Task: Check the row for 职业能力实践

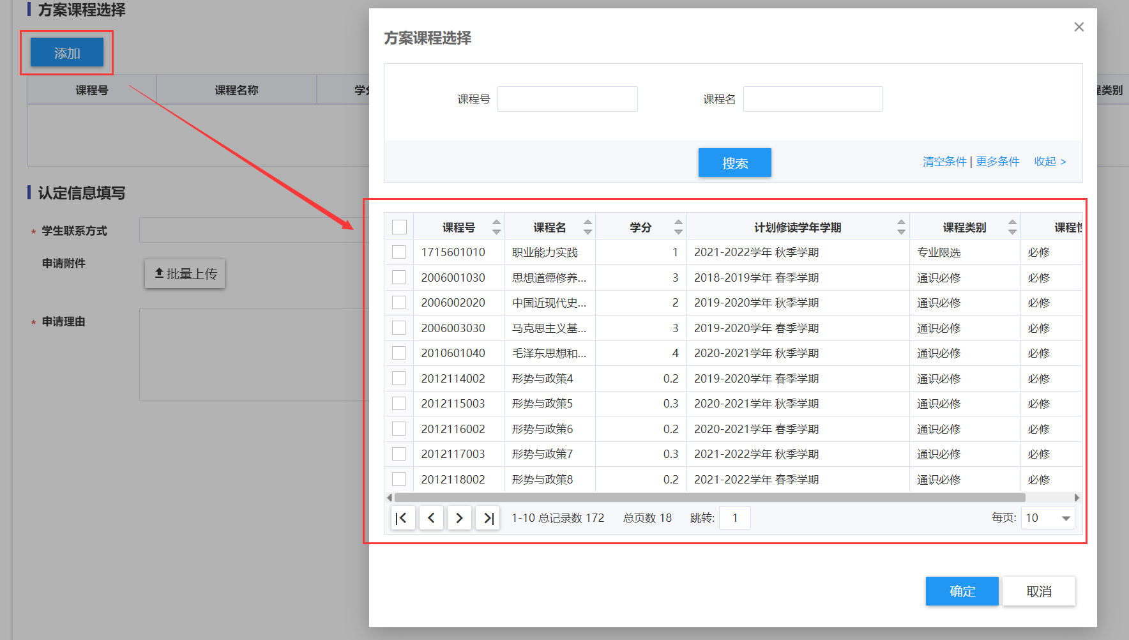Action: click(399, 252)
